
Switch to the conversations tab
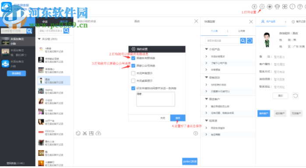coord(45,21)
